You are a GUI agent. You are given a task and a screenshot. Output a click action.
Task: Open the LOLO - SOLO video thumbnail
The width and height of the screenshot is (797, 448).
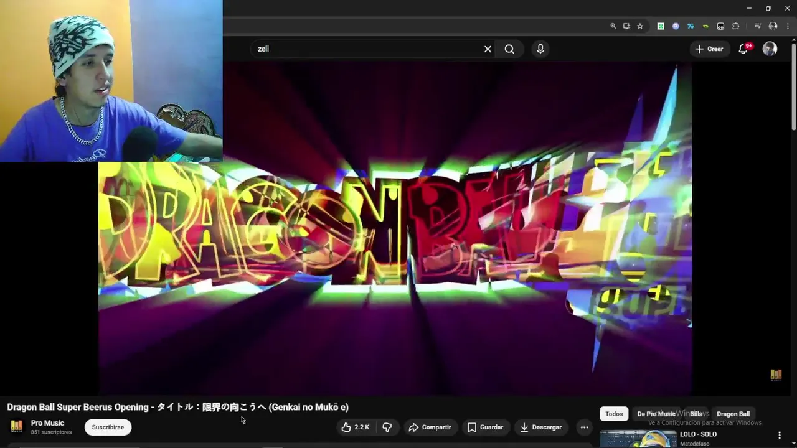coord(638,438)
